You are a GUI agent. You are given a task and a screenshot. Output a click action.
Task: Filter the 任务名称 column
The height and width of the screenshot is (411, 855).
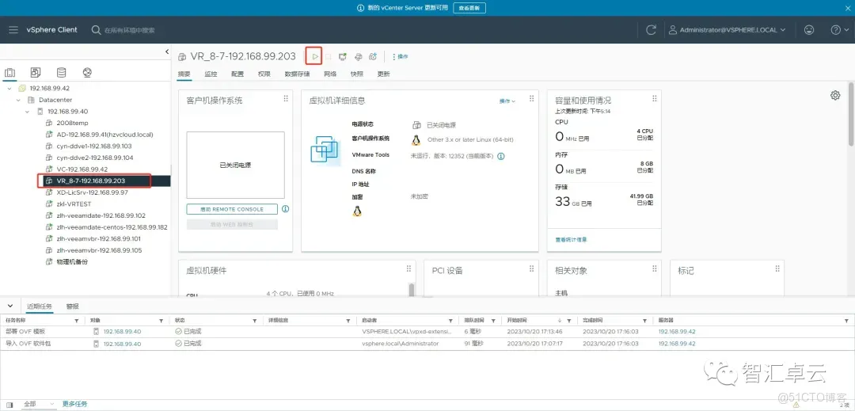76,321
